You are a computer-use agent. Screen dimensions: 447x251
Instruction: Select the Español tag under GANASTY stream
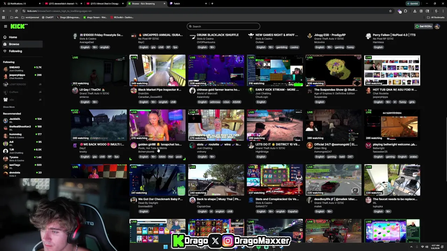[293, 211]
